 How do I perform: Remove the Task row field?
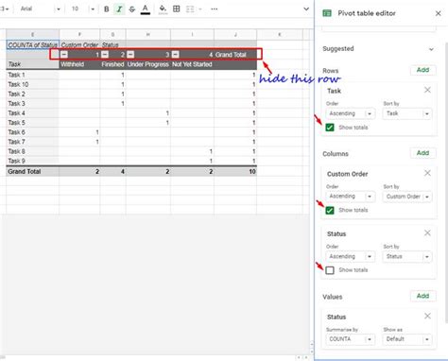click(x=427, y=90)
